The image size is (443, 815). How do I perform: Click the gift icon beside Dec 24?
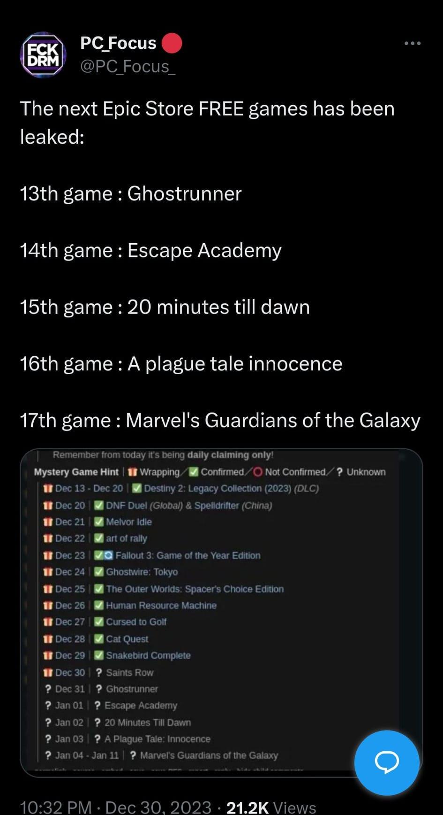point(49,572)
